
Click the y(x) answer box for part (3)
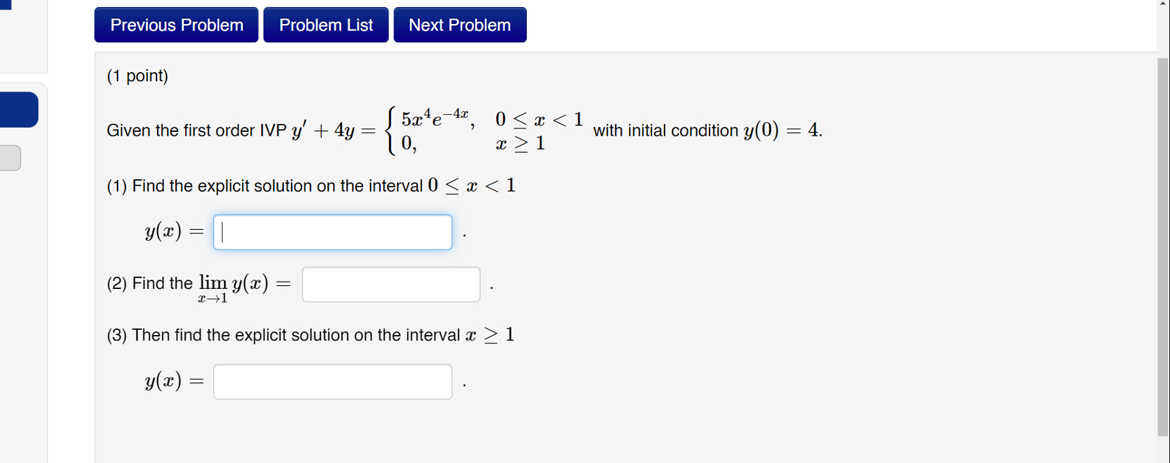tap(332, 381)
